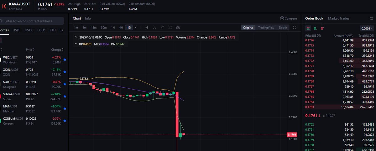376x151 pixels.
Task: Open the chart layout grid icon
Action: pos(170,28)
